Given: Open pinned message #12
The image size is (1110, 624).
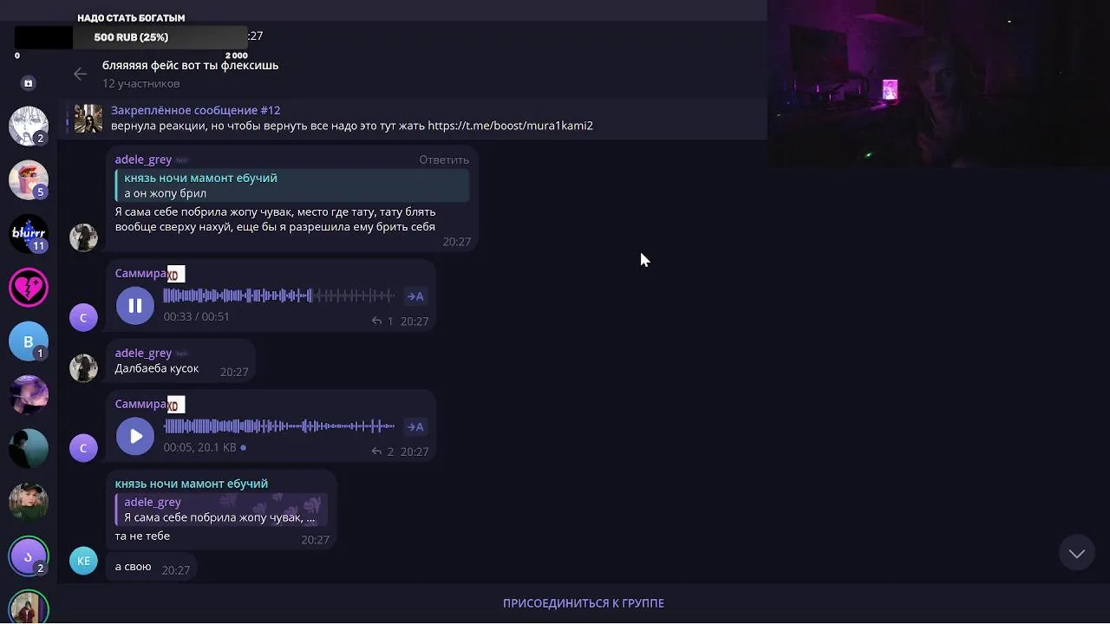Looking at the screenshot, I should pos(195,110).
